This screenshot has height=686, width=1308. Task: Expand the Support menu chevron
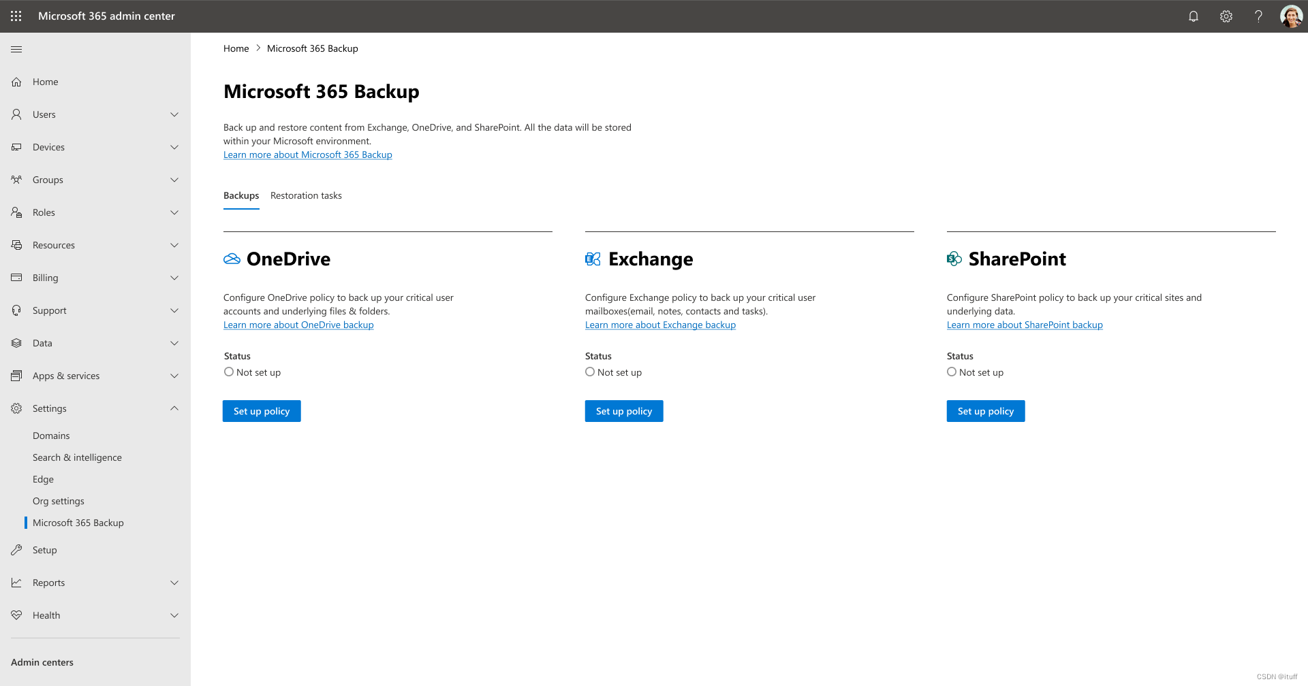[174, 310]
